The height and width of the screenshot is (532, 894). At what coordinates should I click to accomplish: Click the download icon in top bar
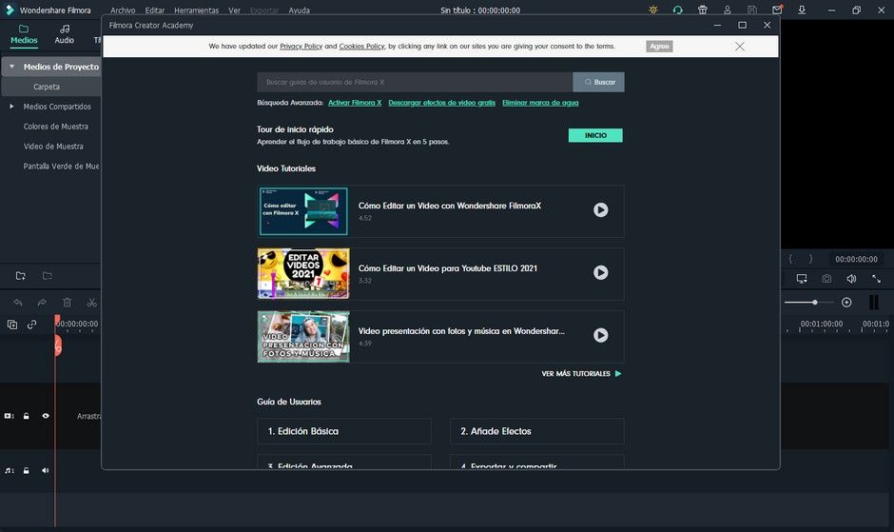pos(802,10)
